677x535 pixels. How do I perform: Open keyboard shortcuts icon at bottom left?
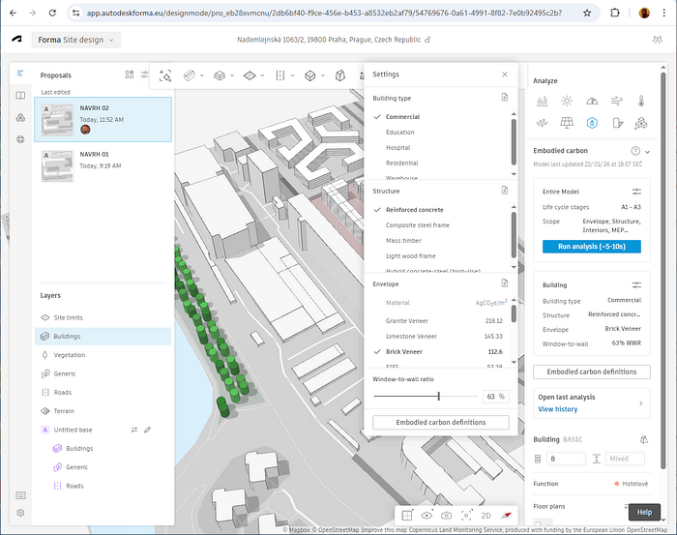point(20,495)
